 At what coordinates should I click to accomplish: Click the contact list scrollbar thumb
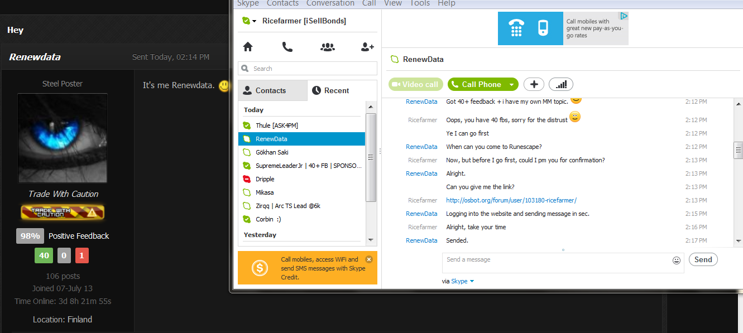(371, 157)
